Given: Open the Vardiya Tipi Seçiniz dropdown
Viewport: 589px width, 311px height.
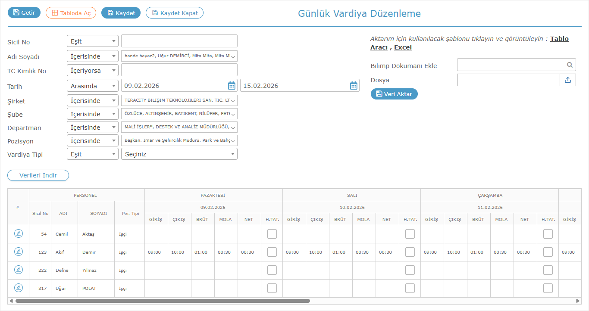Looking at the screenshot, I should tap(179, 154).
